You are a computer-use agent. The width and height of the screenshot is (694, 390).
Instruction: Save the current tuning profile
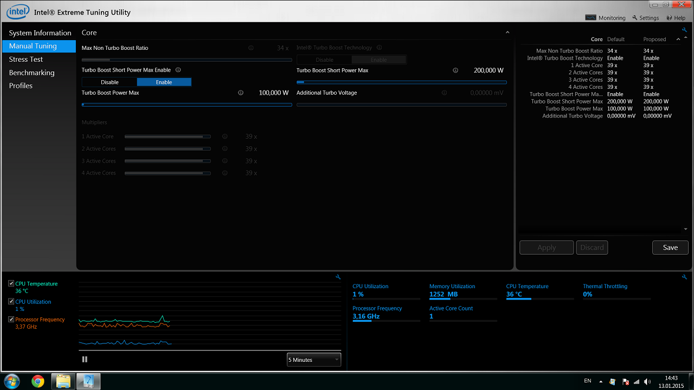pyautogui.click(x=670, y=248)
